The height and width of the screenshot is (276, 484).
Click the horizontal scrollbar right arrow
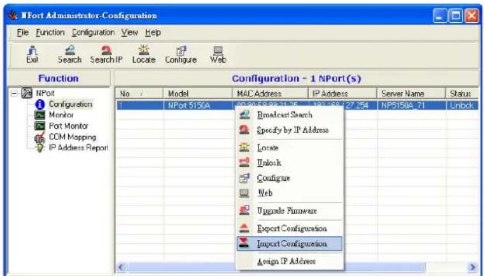tap(472, 267)
